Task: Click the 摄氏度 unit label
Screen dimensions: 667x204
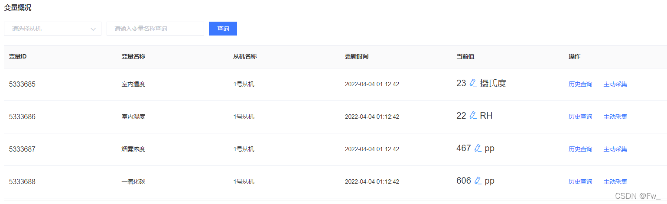Action: (x=493, y=83)
